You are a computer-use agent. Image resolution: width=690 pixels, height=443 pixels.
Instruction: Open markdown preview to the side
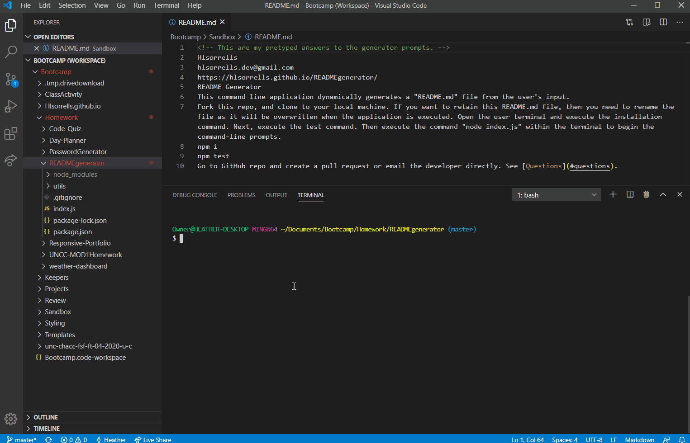(x=647, y=22)
